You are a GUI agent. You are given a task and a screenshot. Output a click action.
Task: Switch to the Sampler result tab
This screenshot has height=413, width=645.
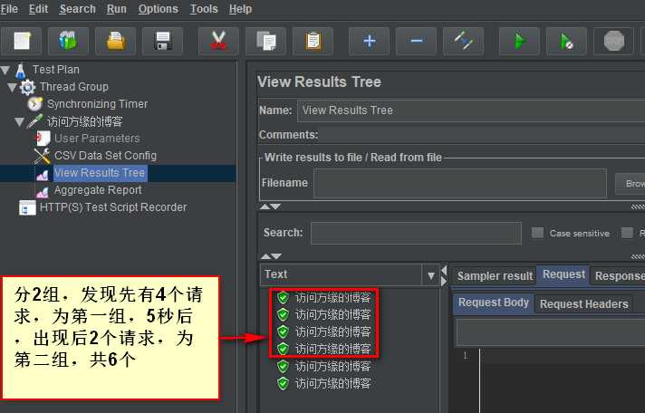495,276
